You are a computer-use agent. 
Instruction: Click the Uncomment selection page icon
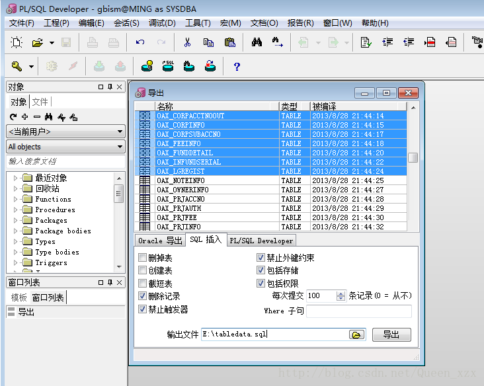point(451,42)
